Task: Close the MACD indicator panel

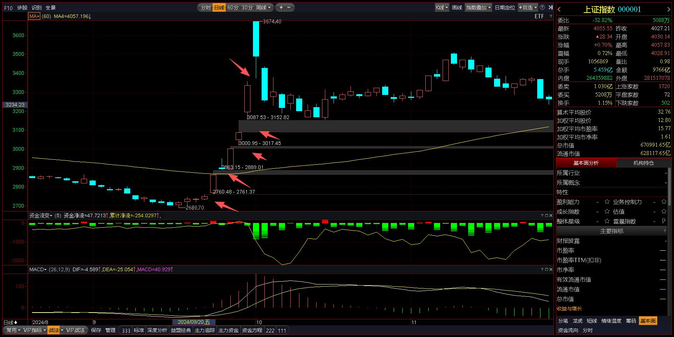Action: coord(551,269)
